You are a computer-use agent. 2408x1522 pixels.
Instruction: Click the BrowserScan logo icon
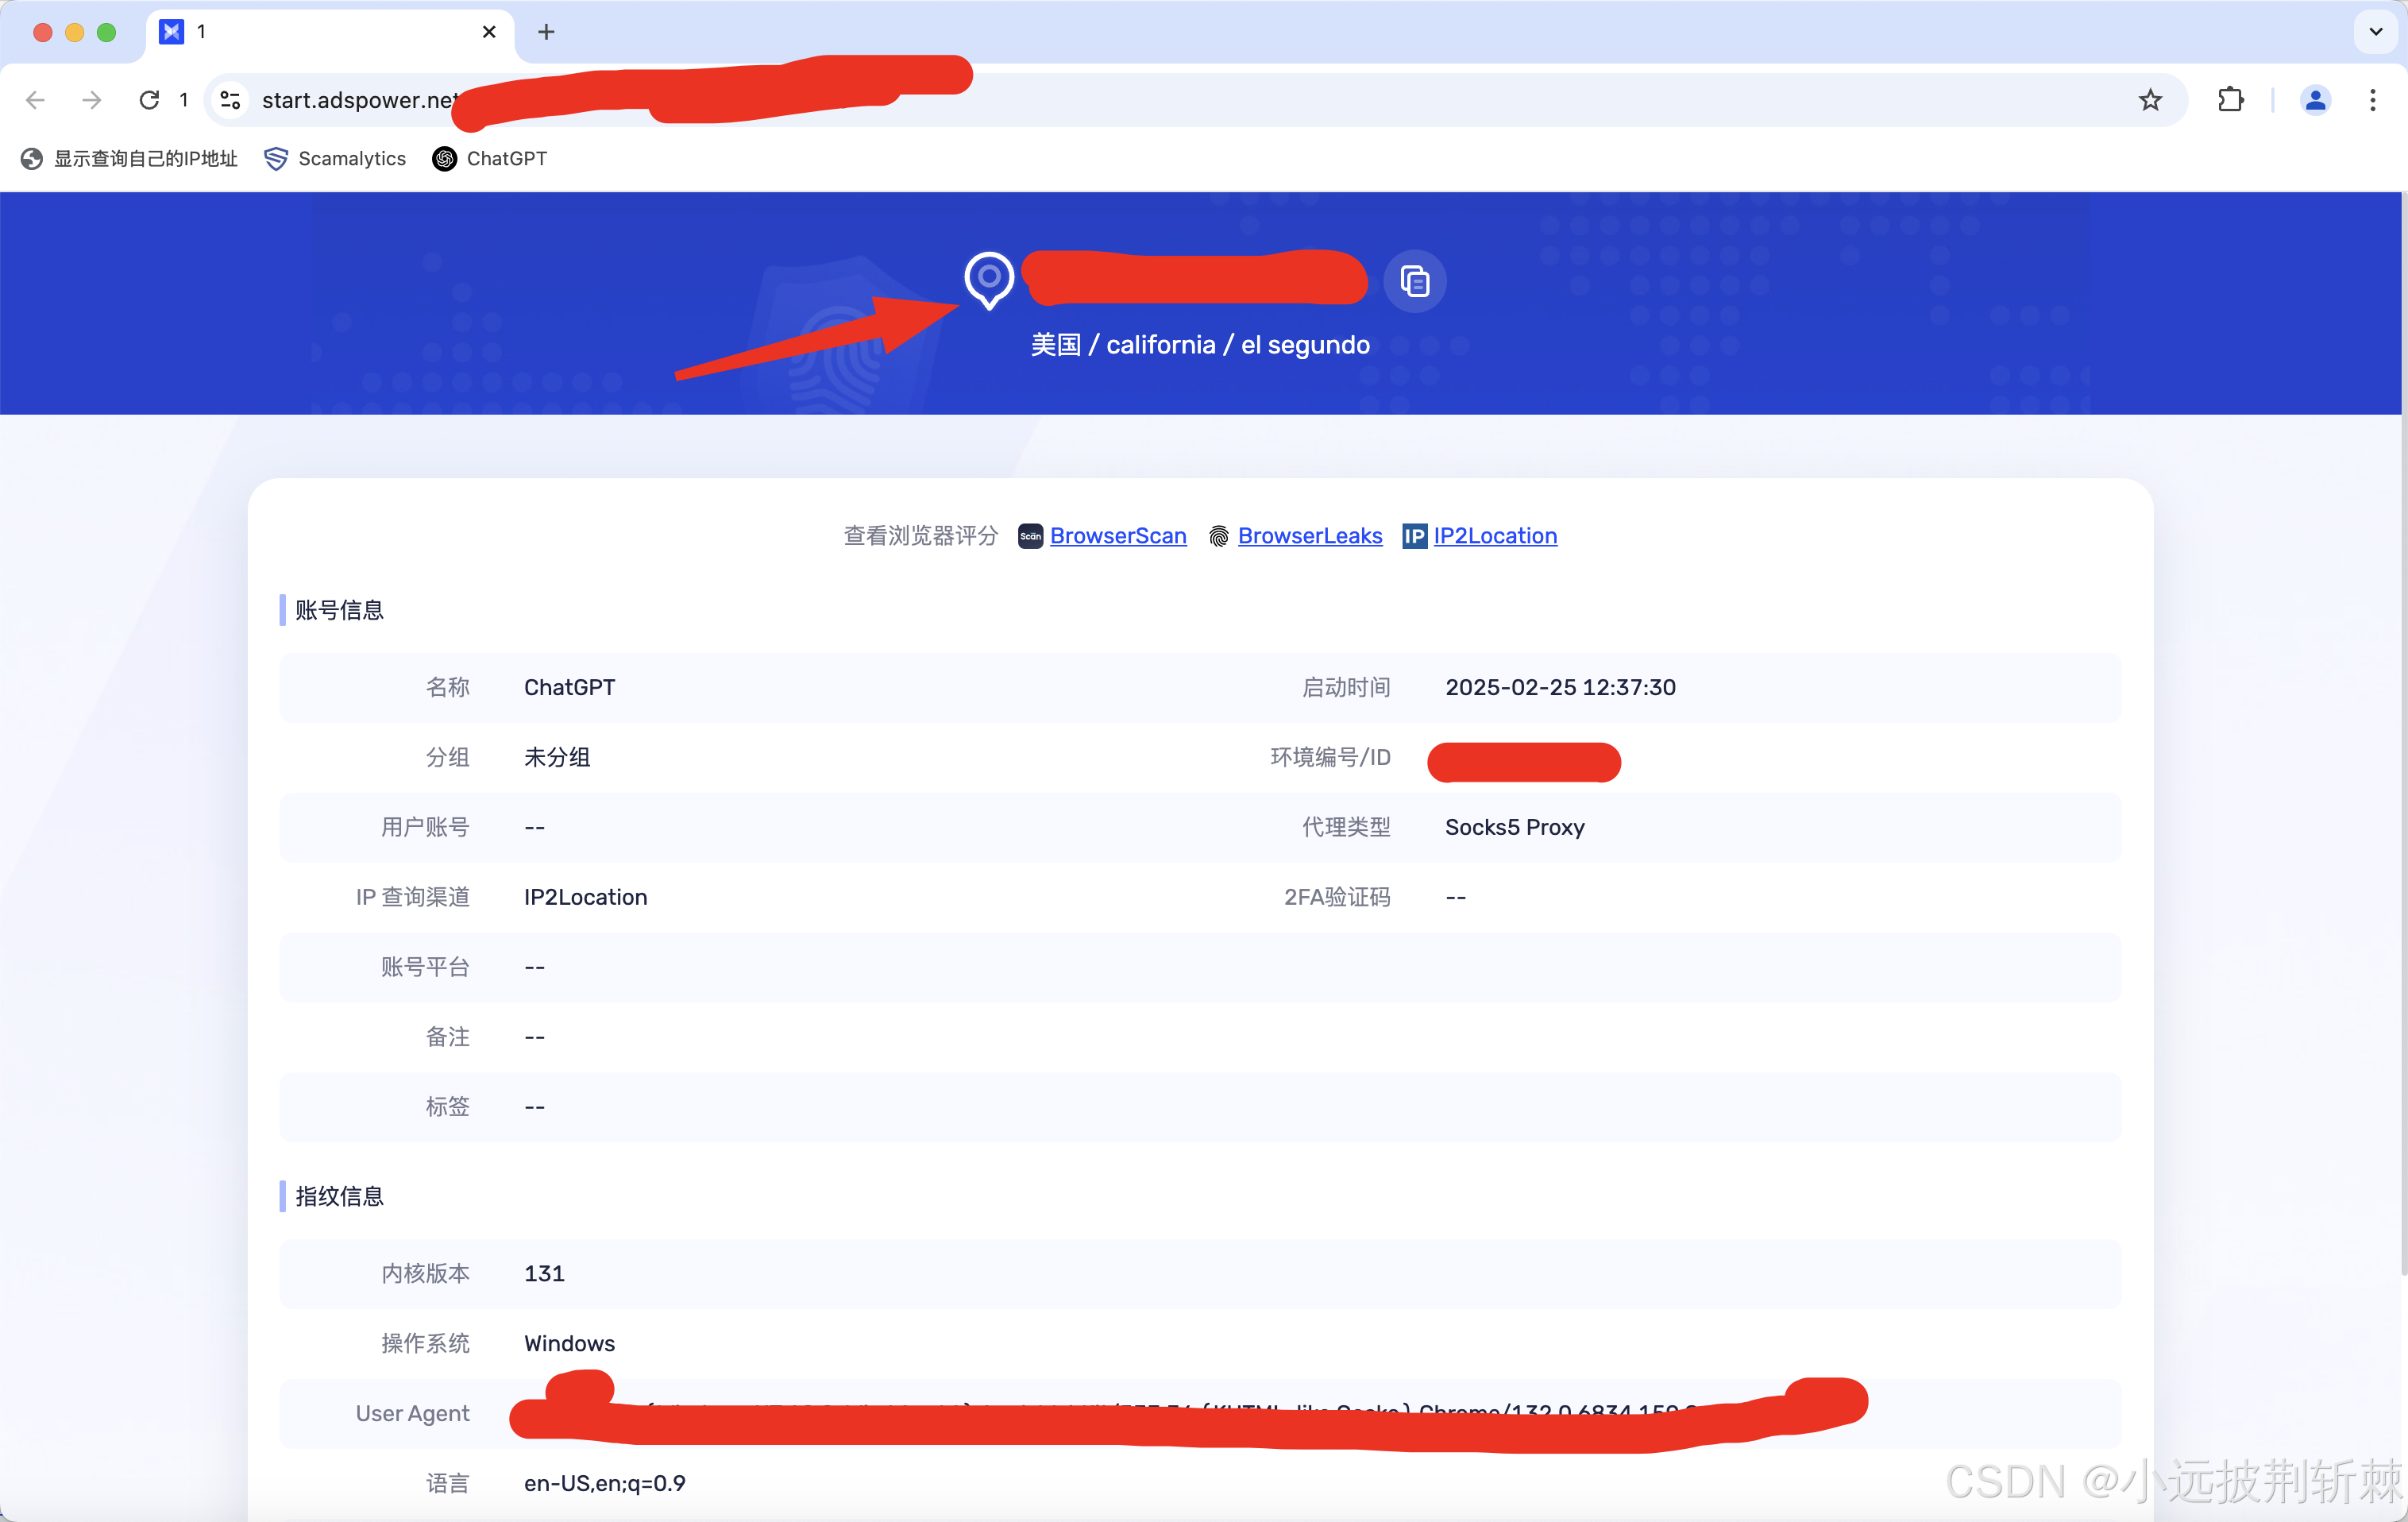[1030, 536]
